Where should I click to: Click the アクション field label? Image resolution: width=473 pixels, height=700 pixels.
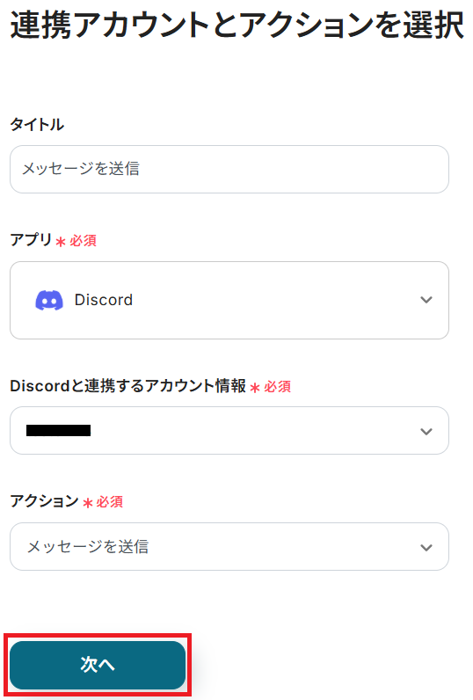pyautogui.click(x=45, y=501)
